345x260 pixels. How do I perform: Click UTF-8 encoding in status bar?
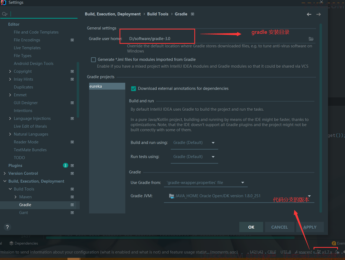coord(286,252)
